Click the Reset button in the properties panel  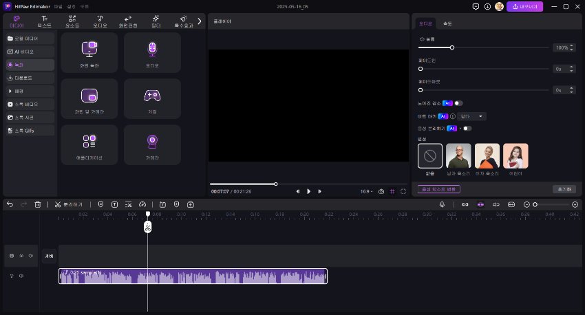[x=564, y=189]
